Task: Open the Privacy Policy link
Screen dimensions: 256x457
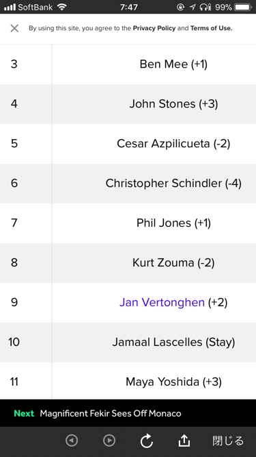Action: click(154, 28)
